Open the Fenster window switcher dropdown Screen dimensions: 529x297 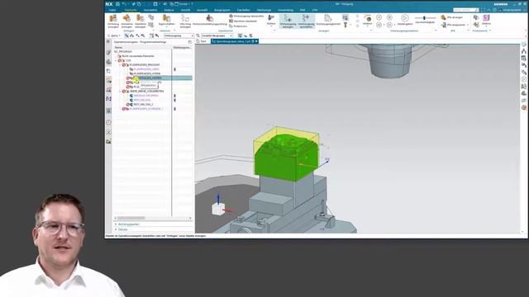tap(183, 4)
